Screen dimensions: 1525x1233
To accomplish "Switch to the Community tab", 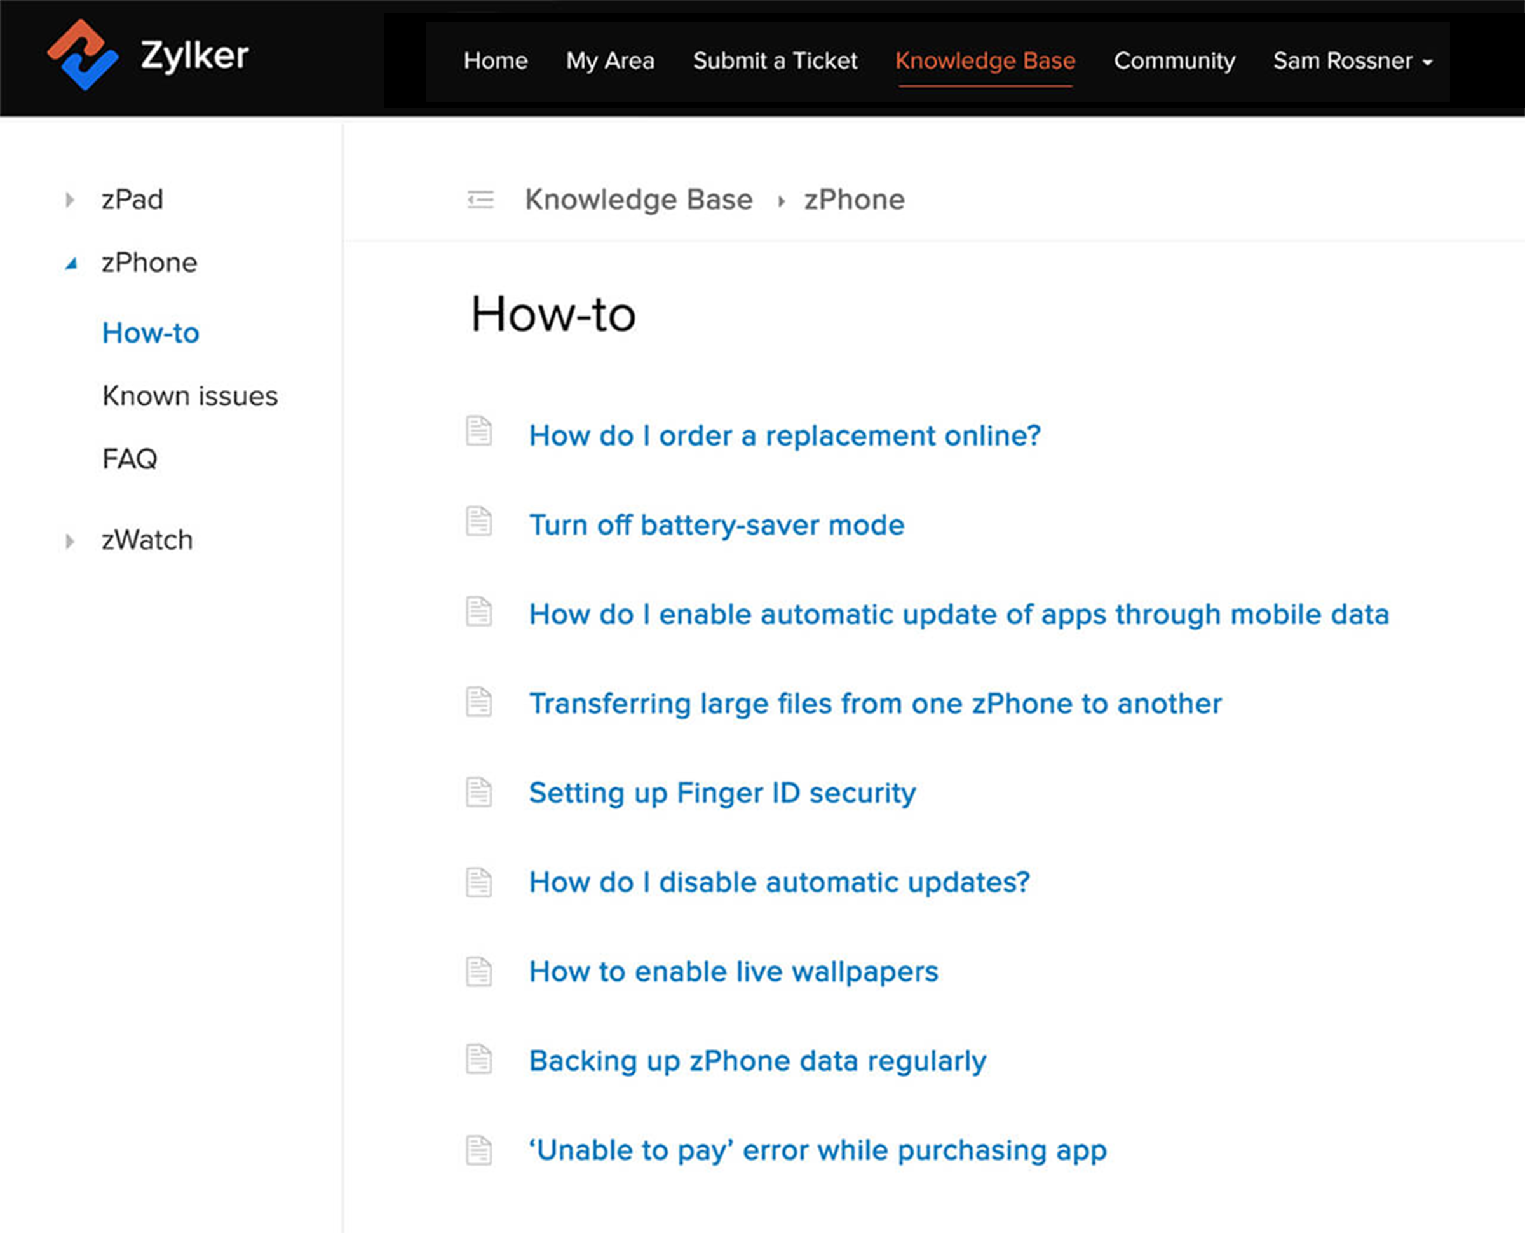I will coord(1174,61).
